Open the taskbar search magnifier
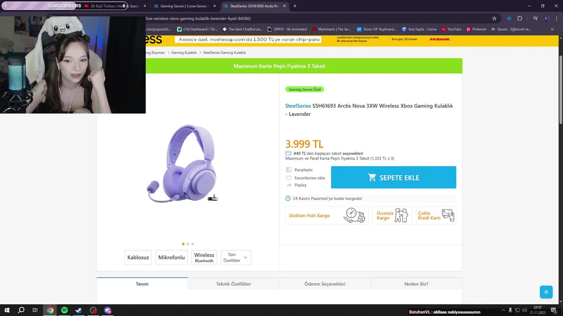 pos(21,310)
